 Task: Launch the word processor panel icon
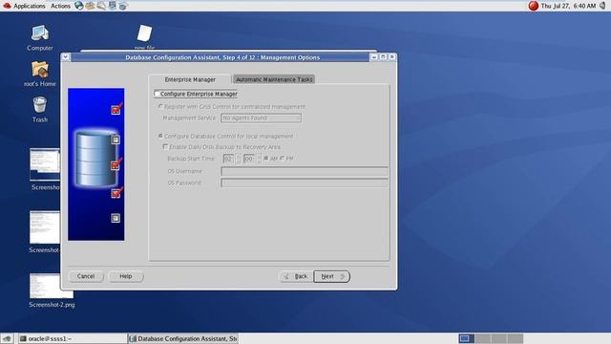point(101,6)
